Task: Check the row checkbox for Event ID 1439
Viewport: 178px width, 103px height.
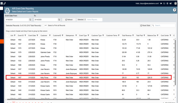Action: coord(7,86)
